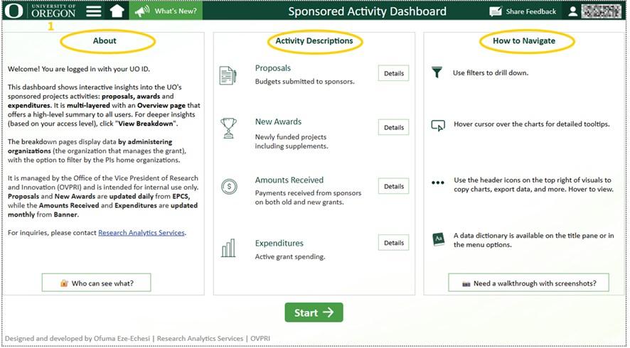
Task: Click the New Awards trophy icon
Action: (x=229, y=128)
